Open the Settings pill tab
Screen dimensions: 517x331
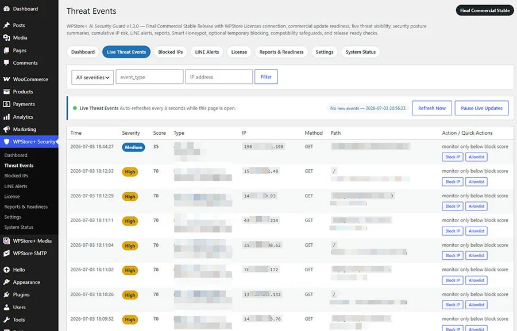325,52
